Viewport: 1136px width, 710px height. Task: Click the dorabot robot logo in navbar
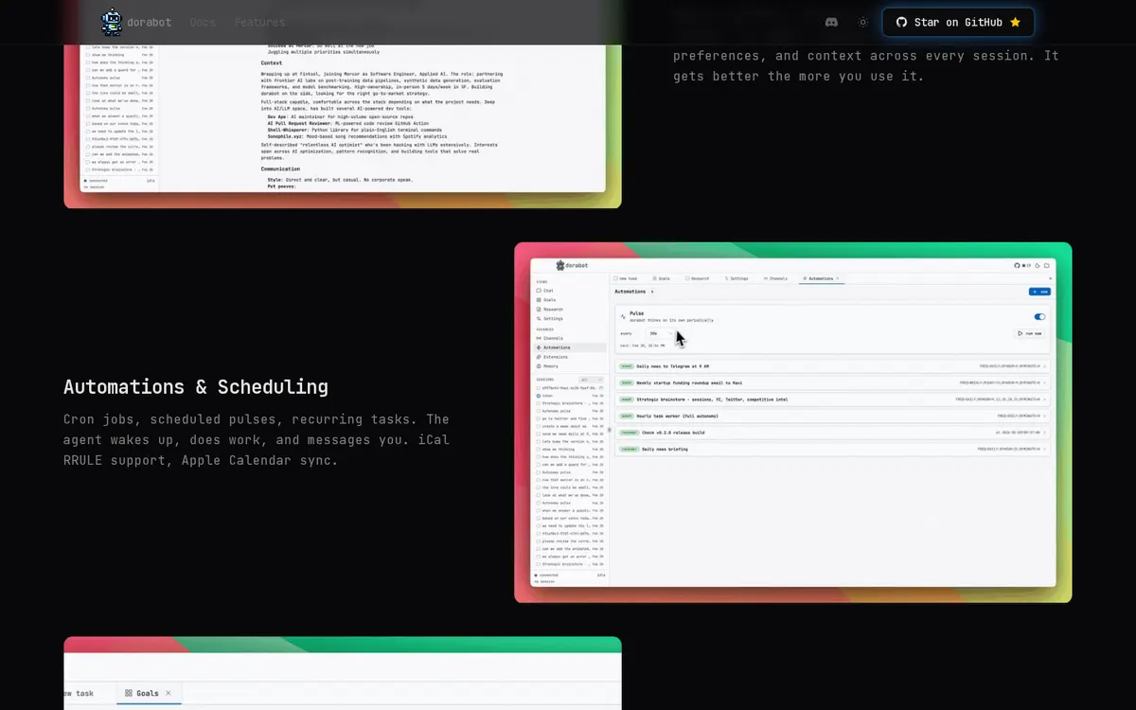coord(112,22)
